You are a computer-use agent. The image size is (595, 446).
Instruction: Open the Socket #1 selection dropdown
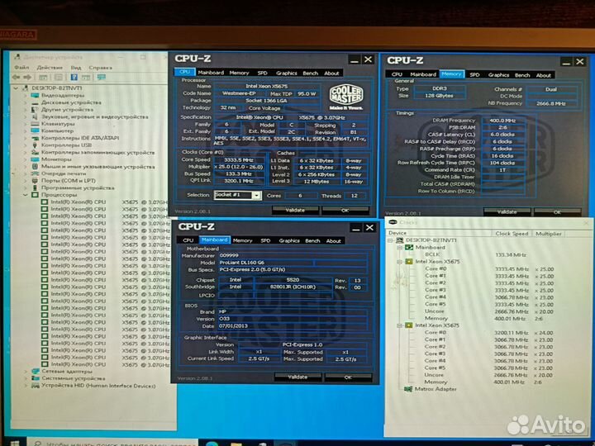(x=257, y=196)
